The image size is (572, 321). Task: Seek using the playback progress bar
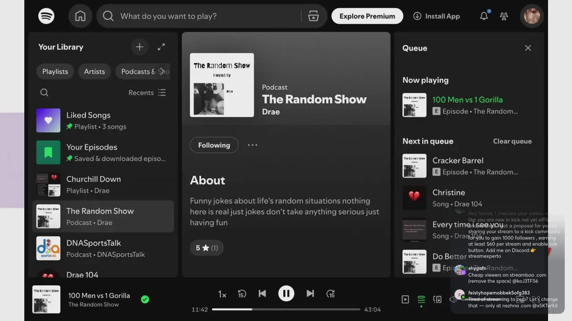click(x=286, y=309)
